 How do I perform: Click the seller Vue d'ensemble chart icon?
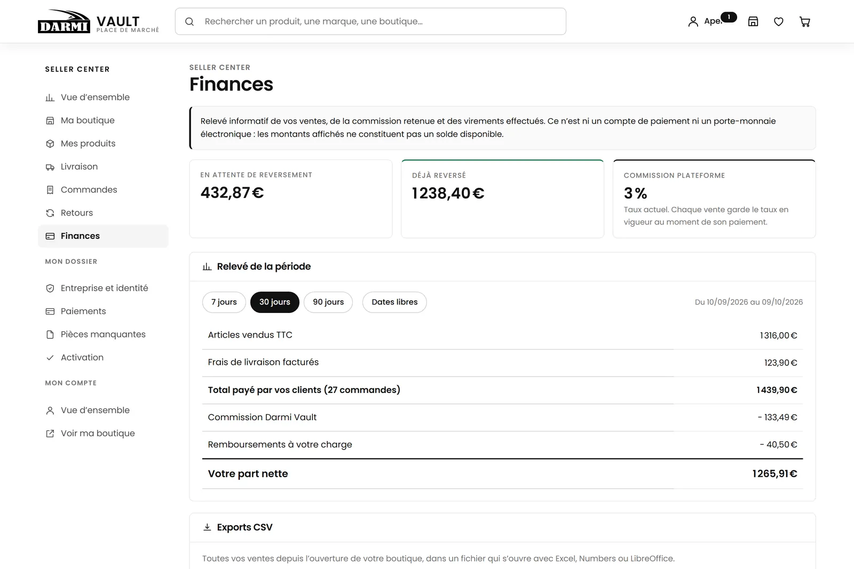pyautogui.click(x=50, y=98)
